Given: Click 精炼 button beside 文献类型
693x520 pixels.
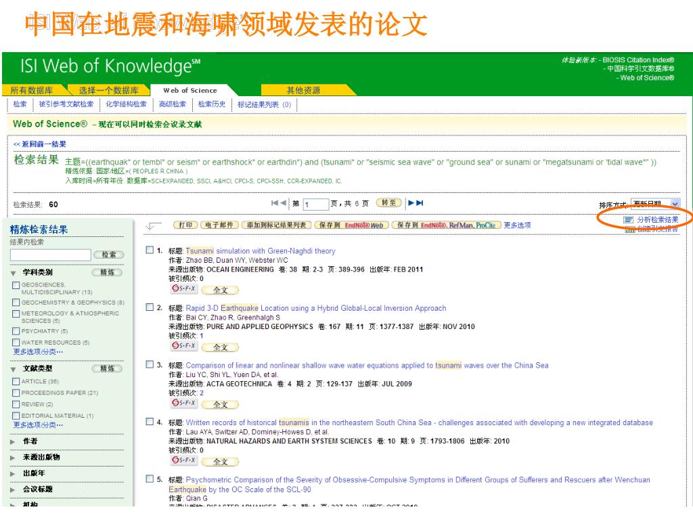Looking at the screenshot, I should tap(108, 368).
